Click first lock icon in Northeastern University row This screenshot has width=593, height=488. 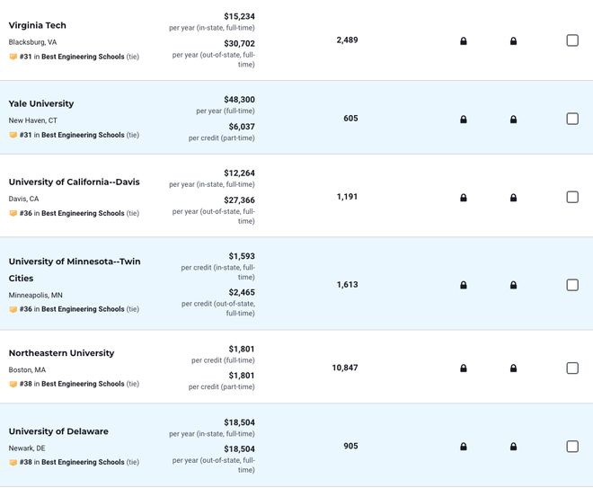point(464,368)
